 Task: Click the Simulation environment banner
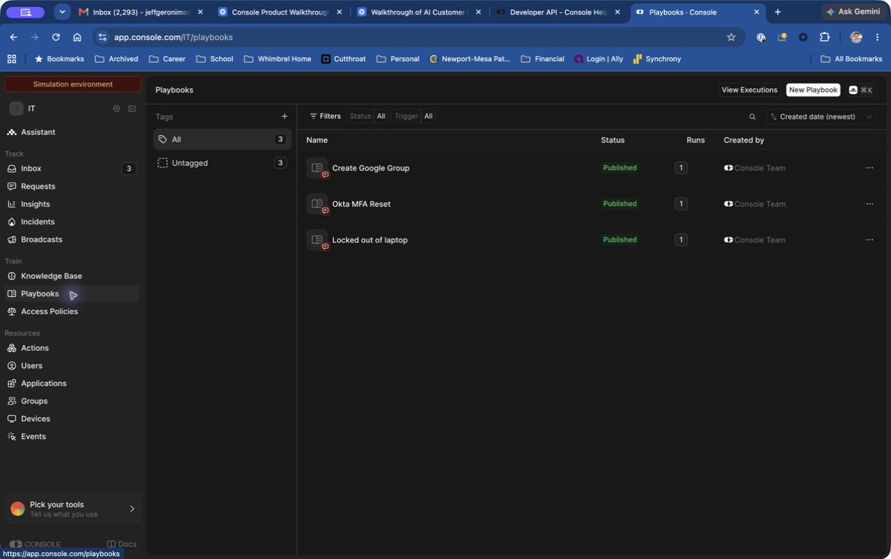73,84
